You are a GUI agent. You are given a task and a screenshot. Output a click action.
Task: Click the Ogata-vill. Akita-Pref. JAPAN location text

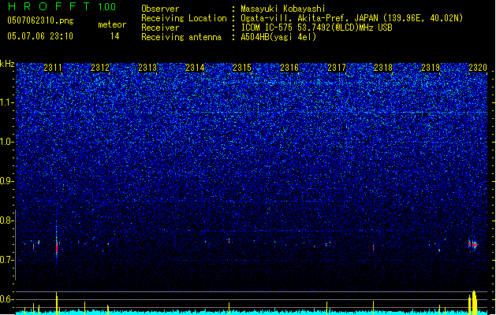click(x=352, y=18)
